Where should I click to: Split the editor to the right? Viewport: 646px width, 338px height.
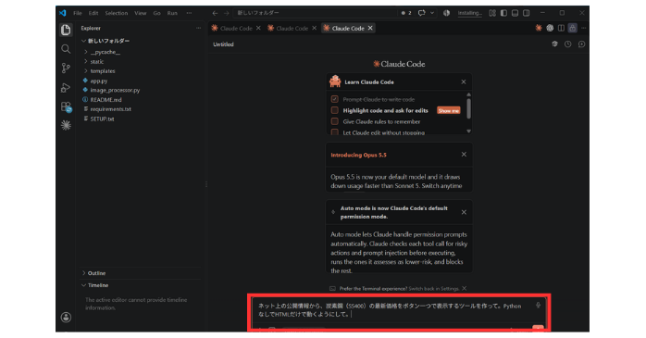pos(561,28)
